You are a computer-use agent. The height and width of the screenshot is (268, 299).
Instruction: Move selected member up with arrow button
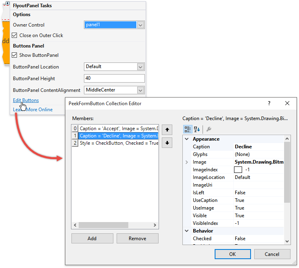click(x=167, y=130)
